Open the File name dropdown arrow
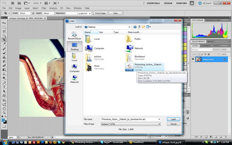Screen dimensions: 232x145 pos(159,119)
